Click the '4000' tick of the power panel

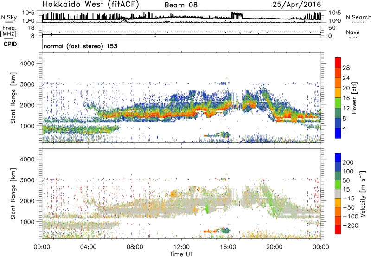point(27,64)
